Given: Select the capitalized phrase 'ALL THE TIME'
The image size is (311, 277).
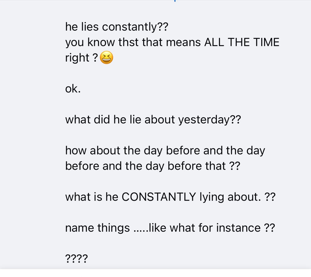Looking at the screenshot, I should click(242, 42).
